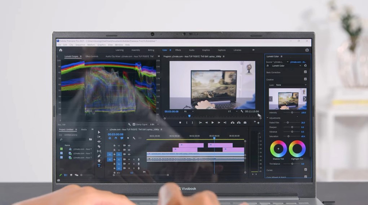The image size is (368, 205).
Task: Switch to the Editing workspace
Action: 151,50
